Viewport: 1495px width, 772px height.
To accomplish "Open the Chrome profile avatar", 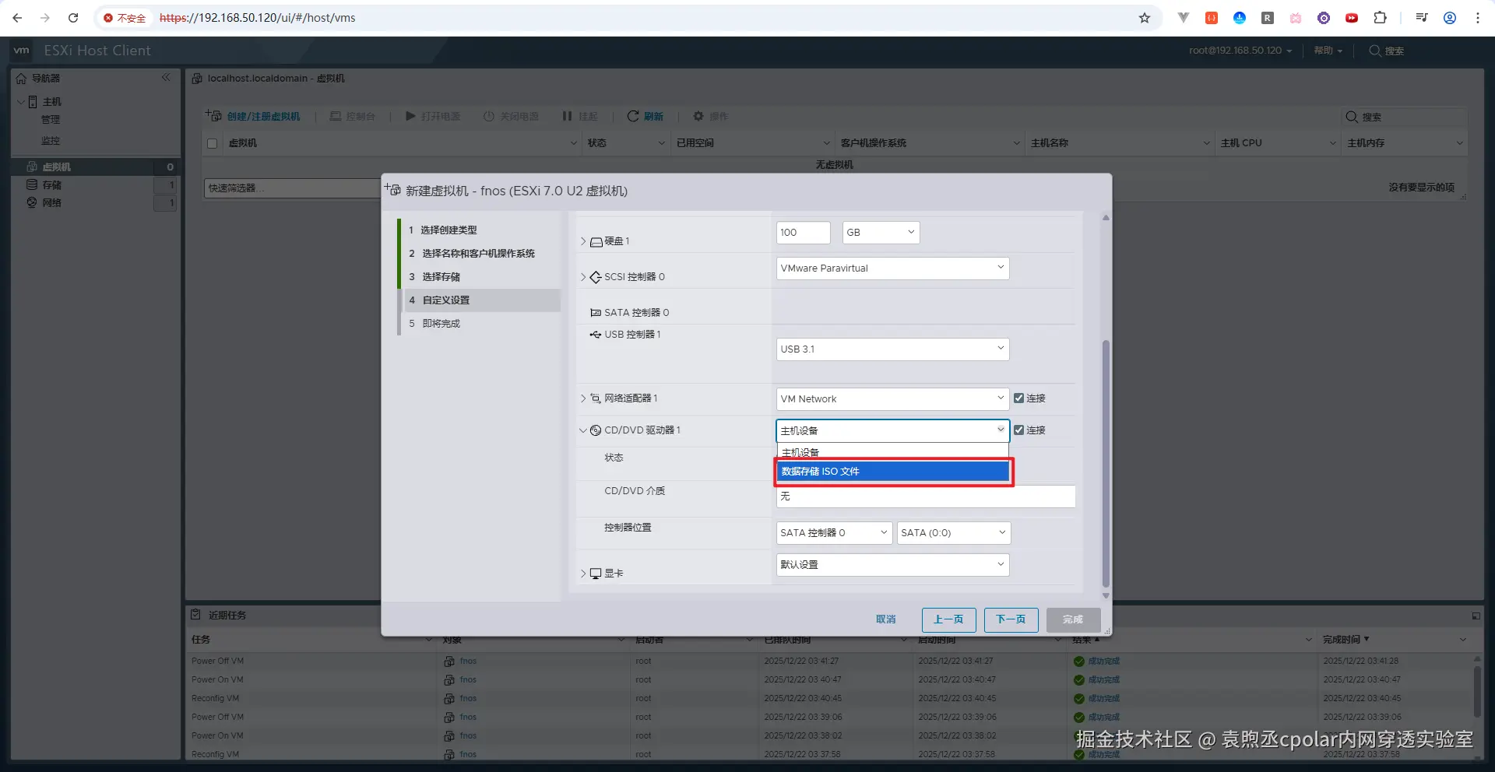I will [1450, 18].
